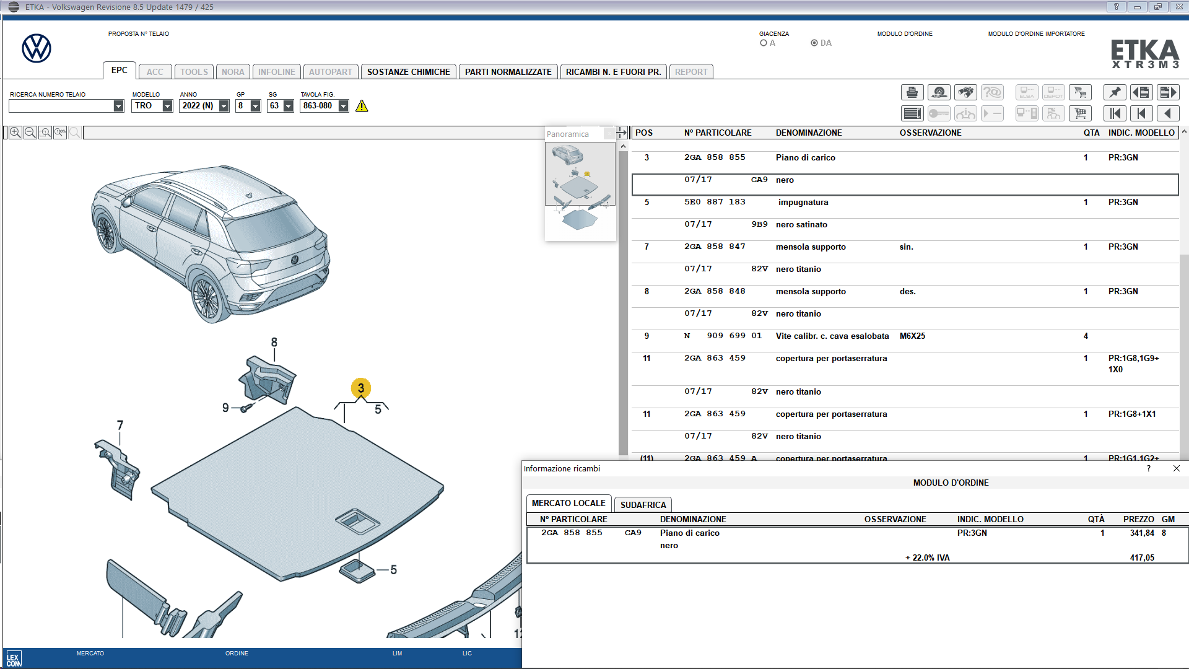Click the binoculars search icon

click(x=965, y=92)
